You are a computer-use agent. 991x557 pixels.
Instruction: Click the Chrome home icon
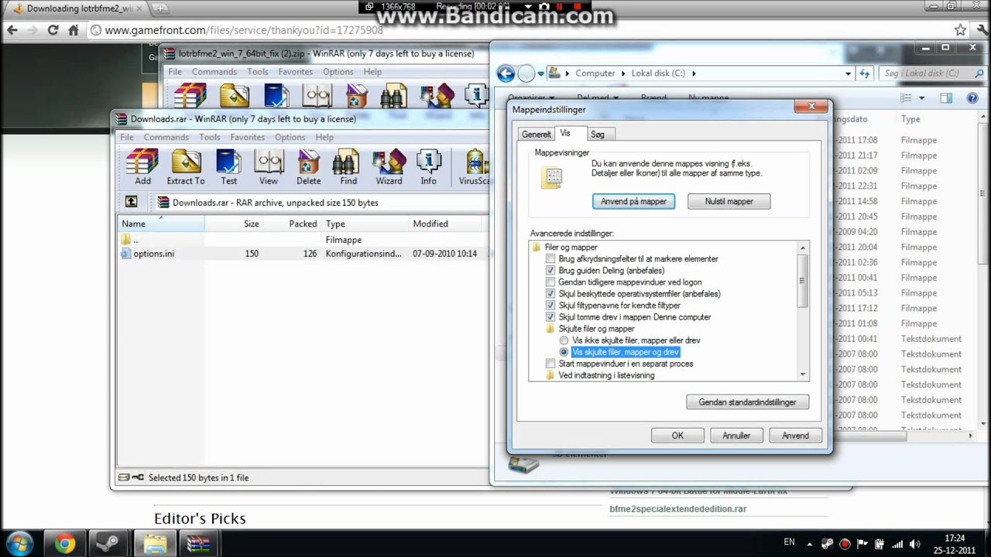pyautogui.click(x=74, y=30)
